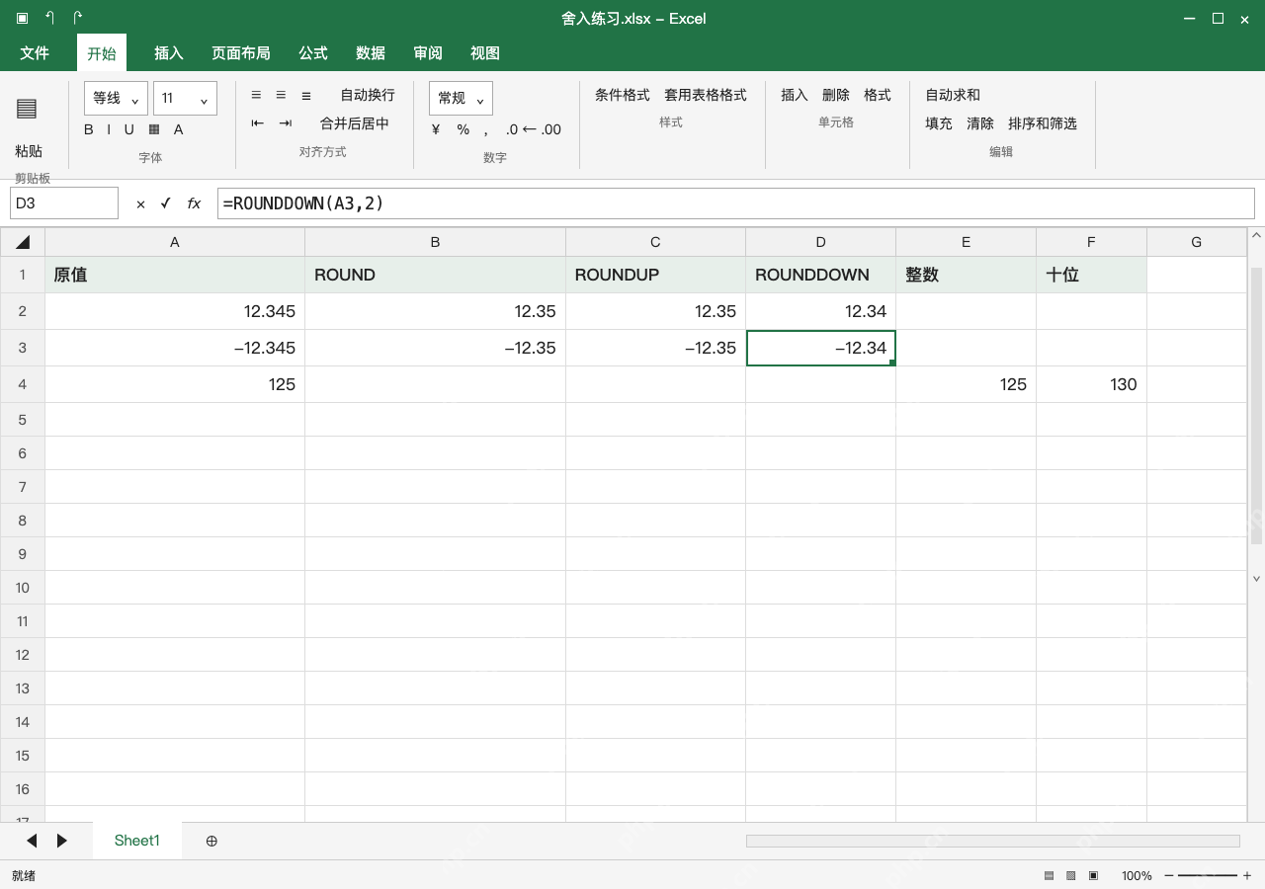Cancel formula entry with X
The height and width of the screenshot is (889, 1265).
pos(140,203)
